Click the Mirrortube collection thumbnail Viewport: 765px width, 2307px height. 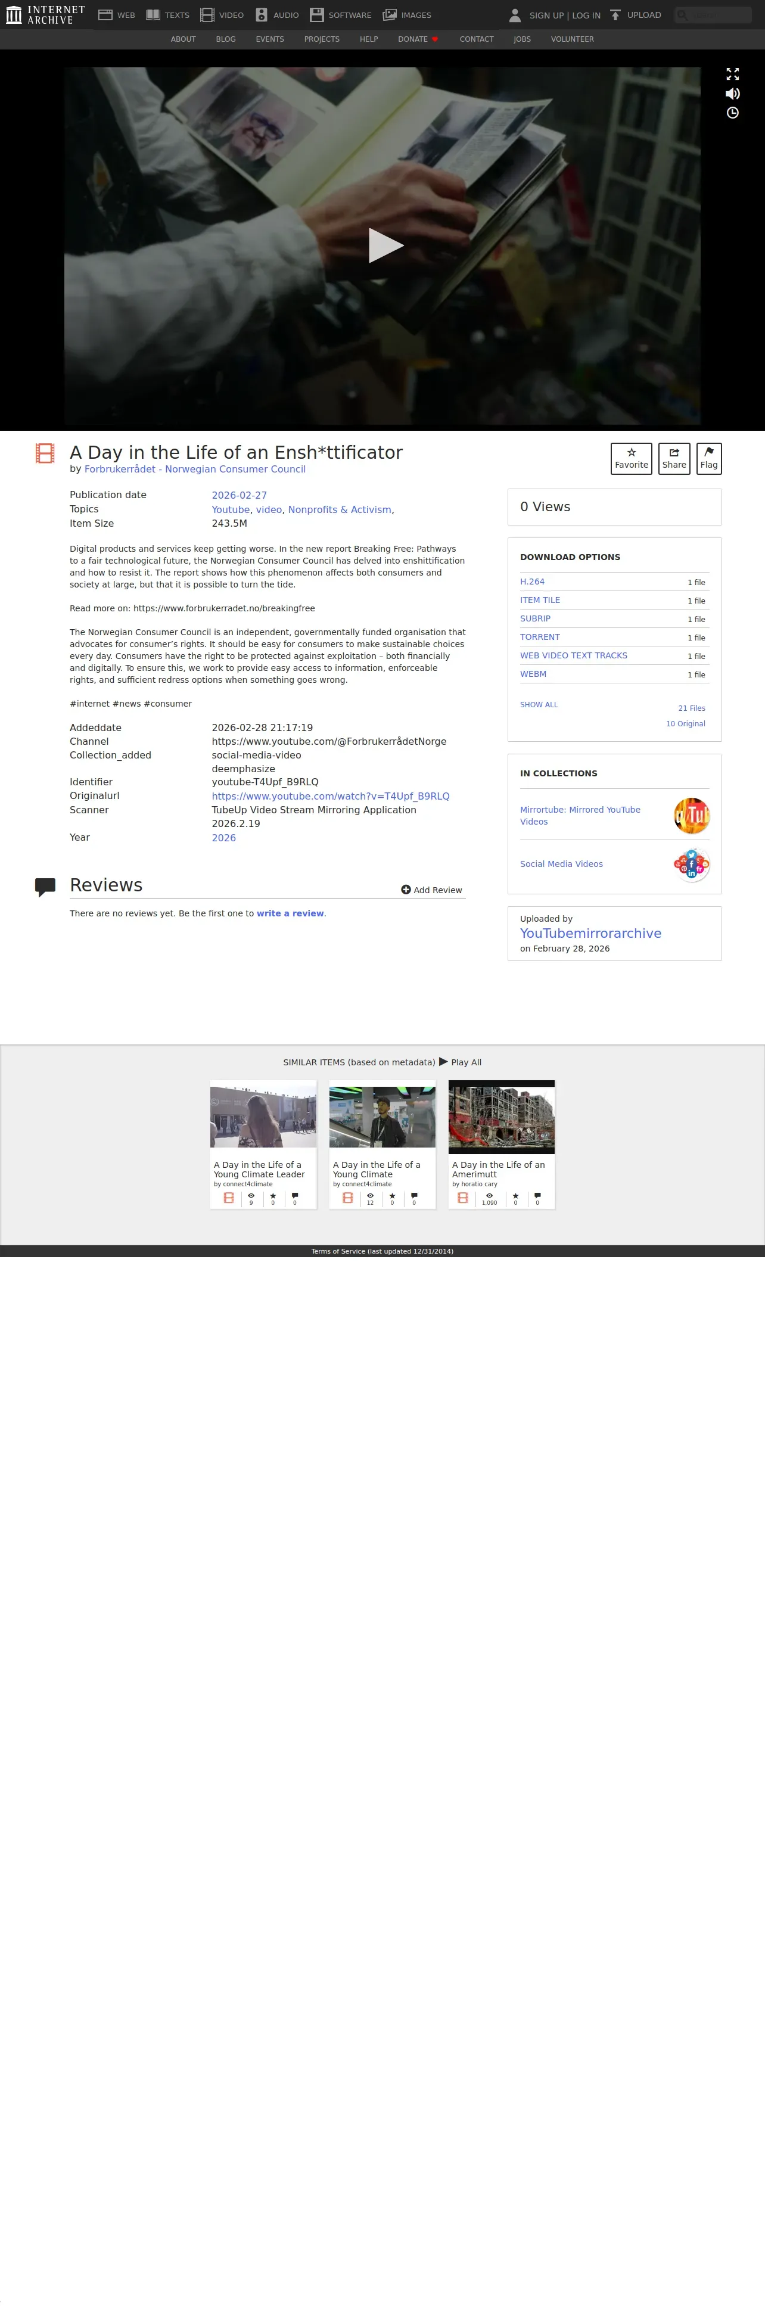pyautogui.click(x=692, y=816)
